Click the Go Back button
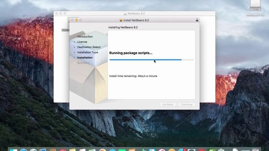This screenshot has height=151, width=269. [168, 104]
